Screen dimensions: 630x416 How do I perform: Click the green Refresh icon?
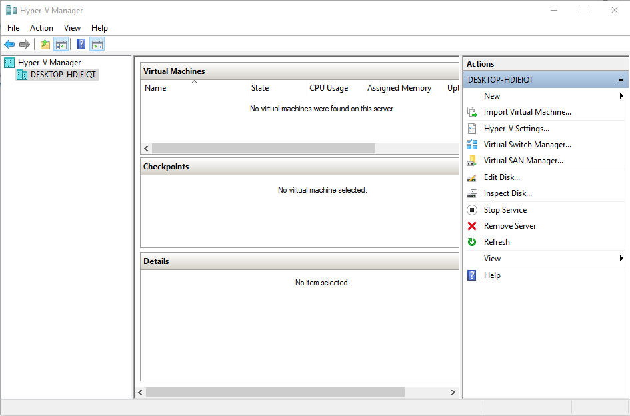pyautogui.click(x=472, y=242)
